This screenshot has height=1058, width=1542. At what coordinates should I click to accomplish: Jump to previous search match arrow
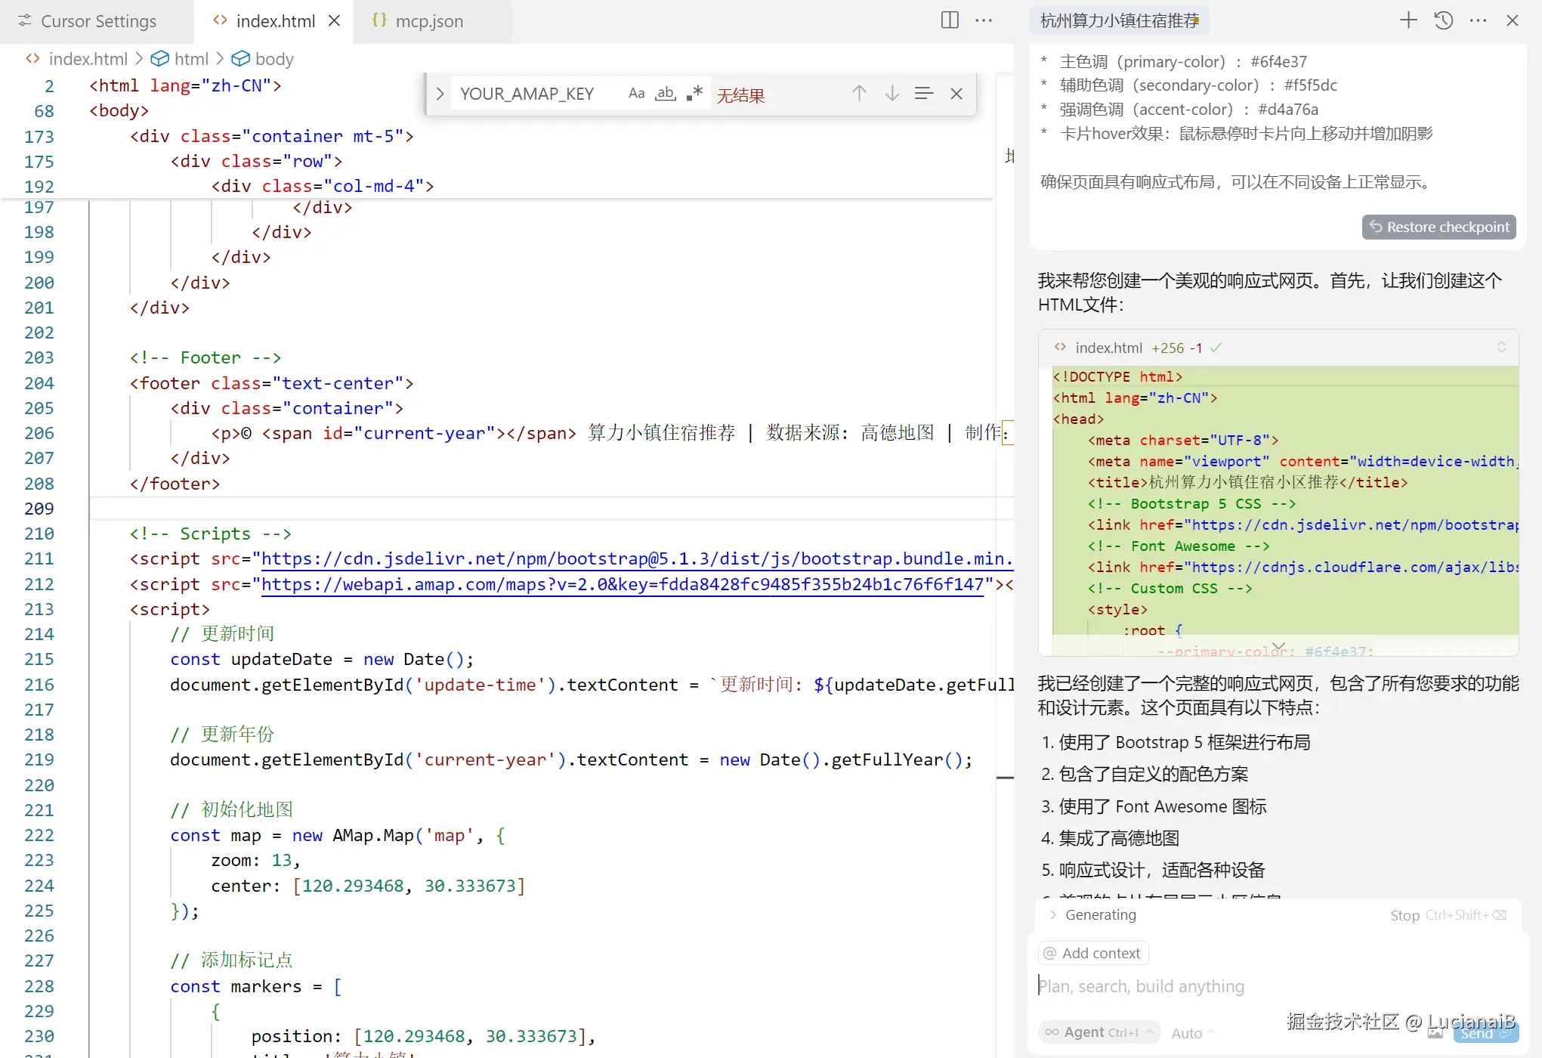pos(859,93)
